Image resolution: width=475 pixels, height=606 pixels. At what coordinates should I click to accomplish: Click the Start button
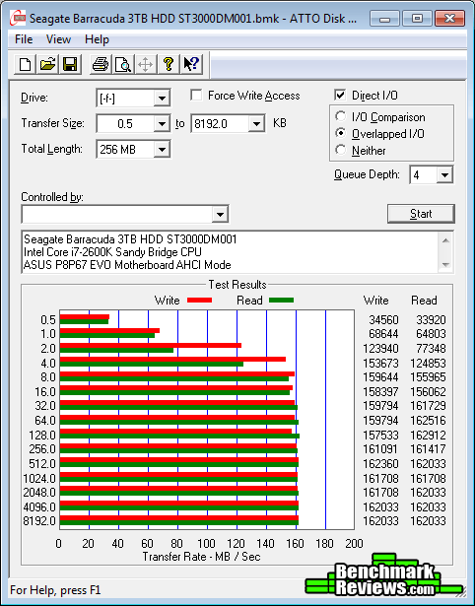coord(421,214)
